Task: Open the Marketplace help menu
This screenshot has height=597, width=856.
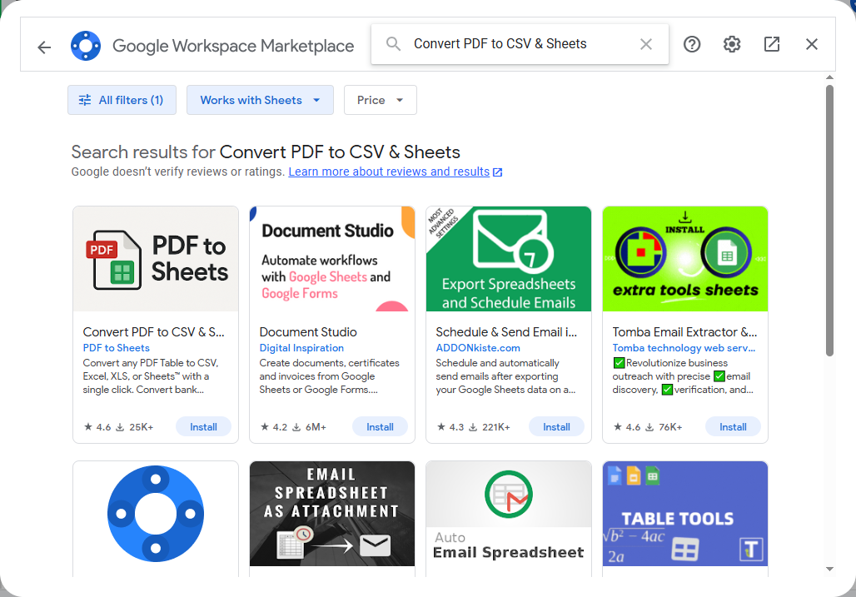Action: click(x=691, y=44)
